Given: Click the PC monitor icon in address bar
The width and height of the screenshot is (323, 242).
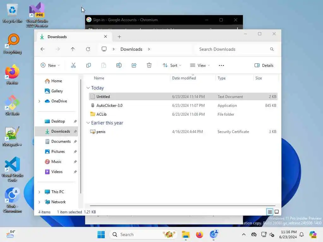Looking at the screenshot, I should point(104,49).
